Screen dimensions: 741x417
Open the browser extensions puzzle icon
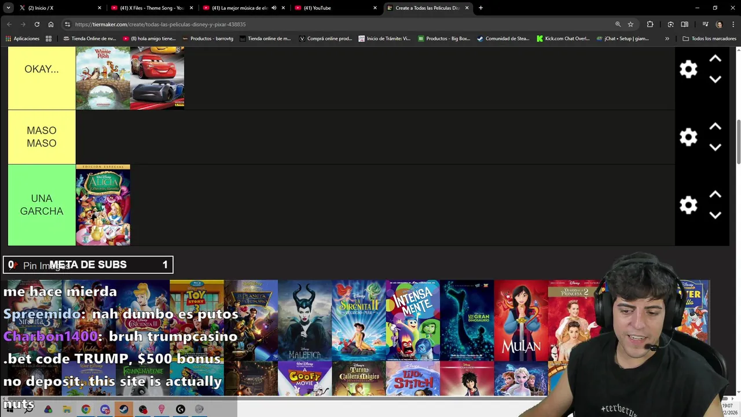650,24
